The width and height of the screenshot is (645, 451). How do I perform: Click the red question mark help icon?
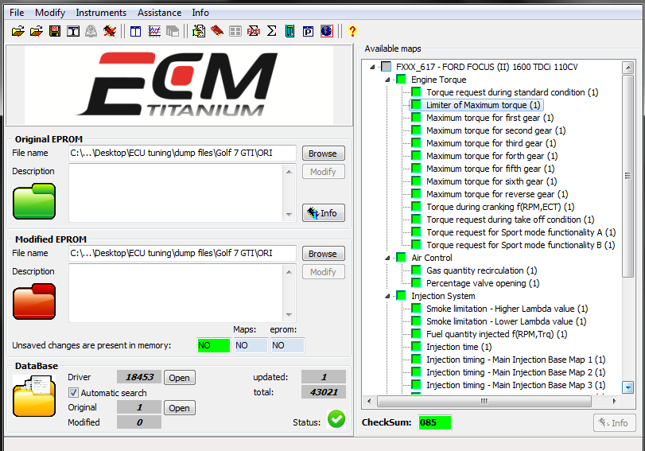pos(352,31)
